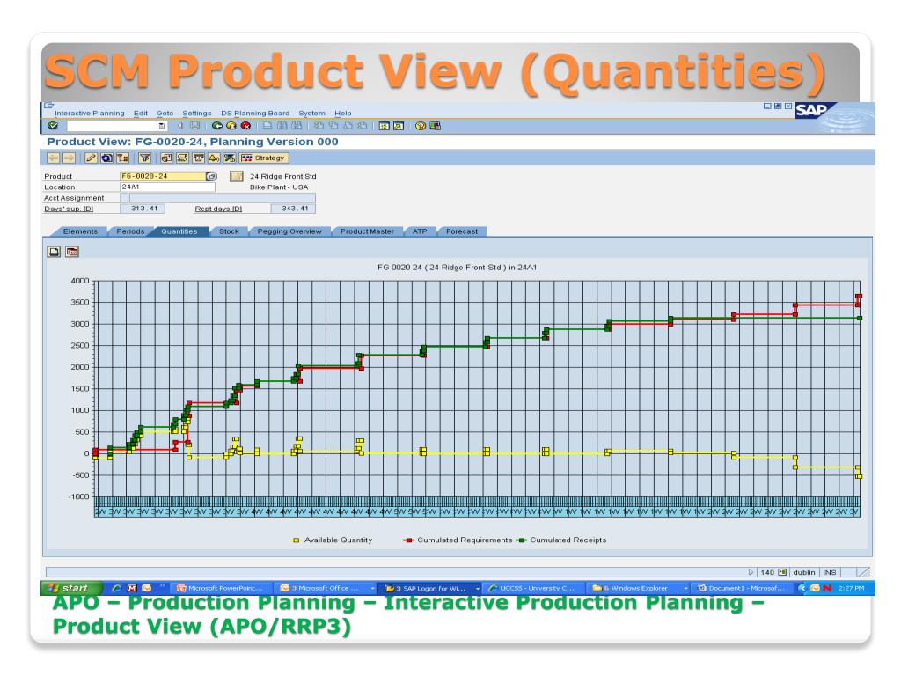Switch to the Stock tab
Viewport: 901px width, 676px height.
(x=229, y=231)
